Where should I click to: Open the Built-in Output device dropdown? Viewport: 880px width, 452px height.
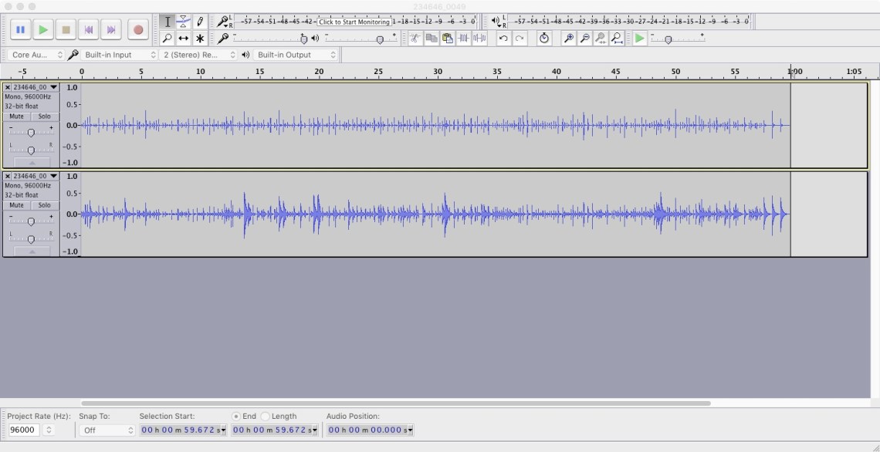296,55
